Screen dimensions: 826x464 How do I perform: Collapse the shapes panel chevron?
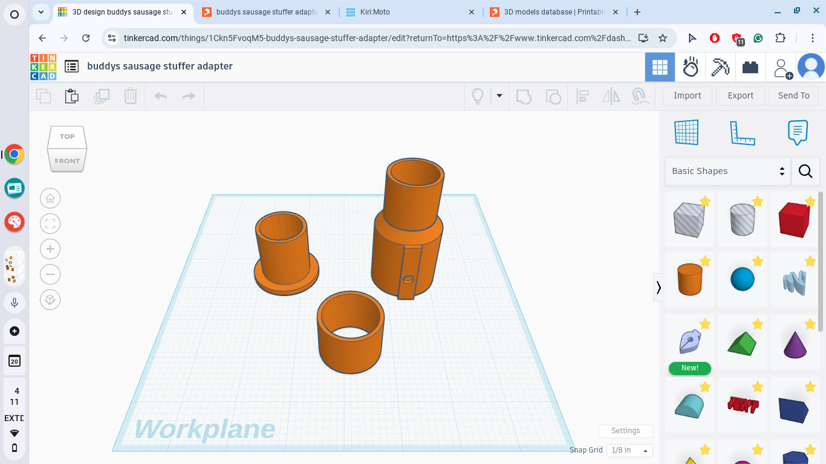click(659, 287)
